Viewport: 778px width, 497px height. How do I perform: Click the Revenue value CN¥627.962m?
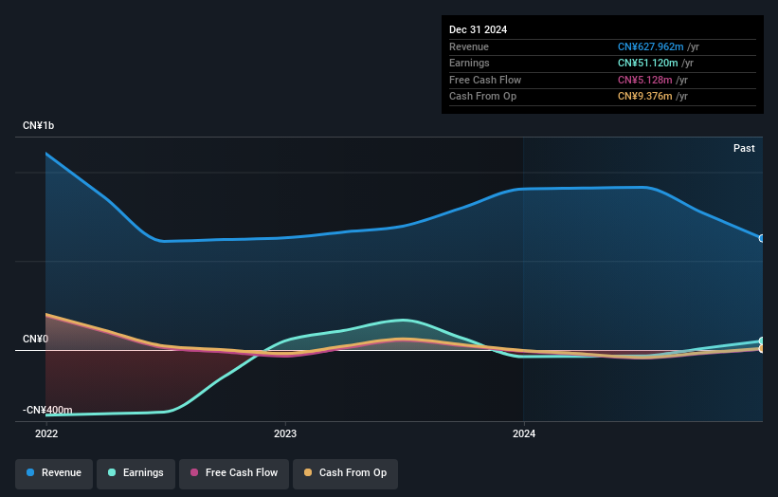pyautogui.click(x=650, y=46)
